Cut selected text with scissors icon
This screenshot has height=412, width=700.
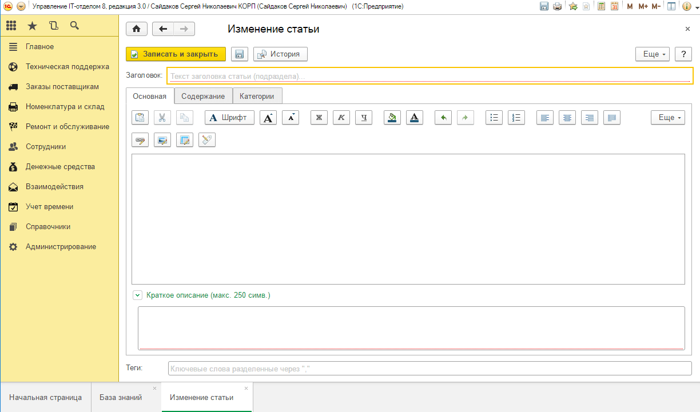point(162,118)
